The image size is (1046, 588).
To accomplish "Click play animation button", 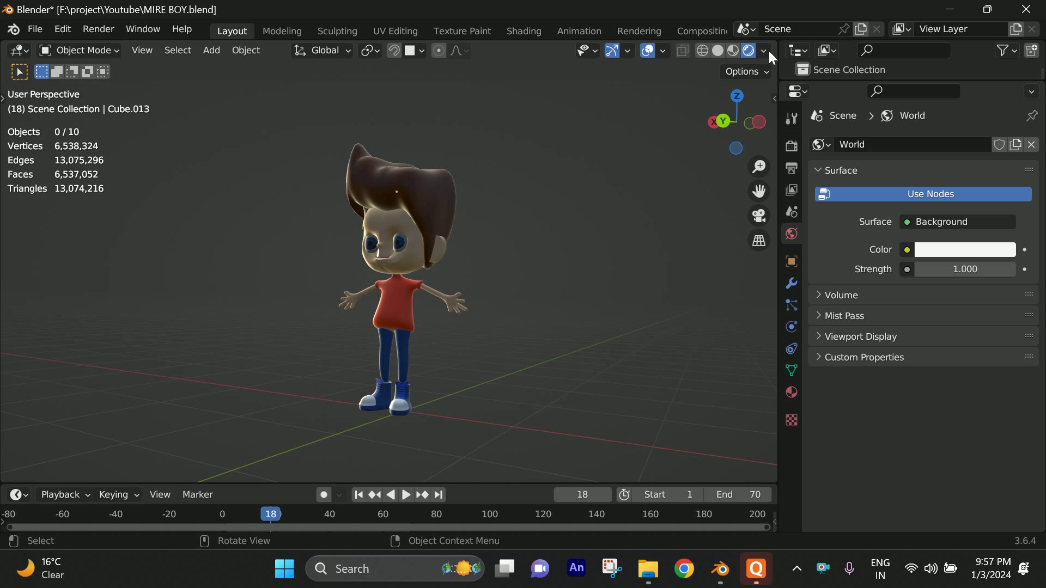I will click(406, 494).
